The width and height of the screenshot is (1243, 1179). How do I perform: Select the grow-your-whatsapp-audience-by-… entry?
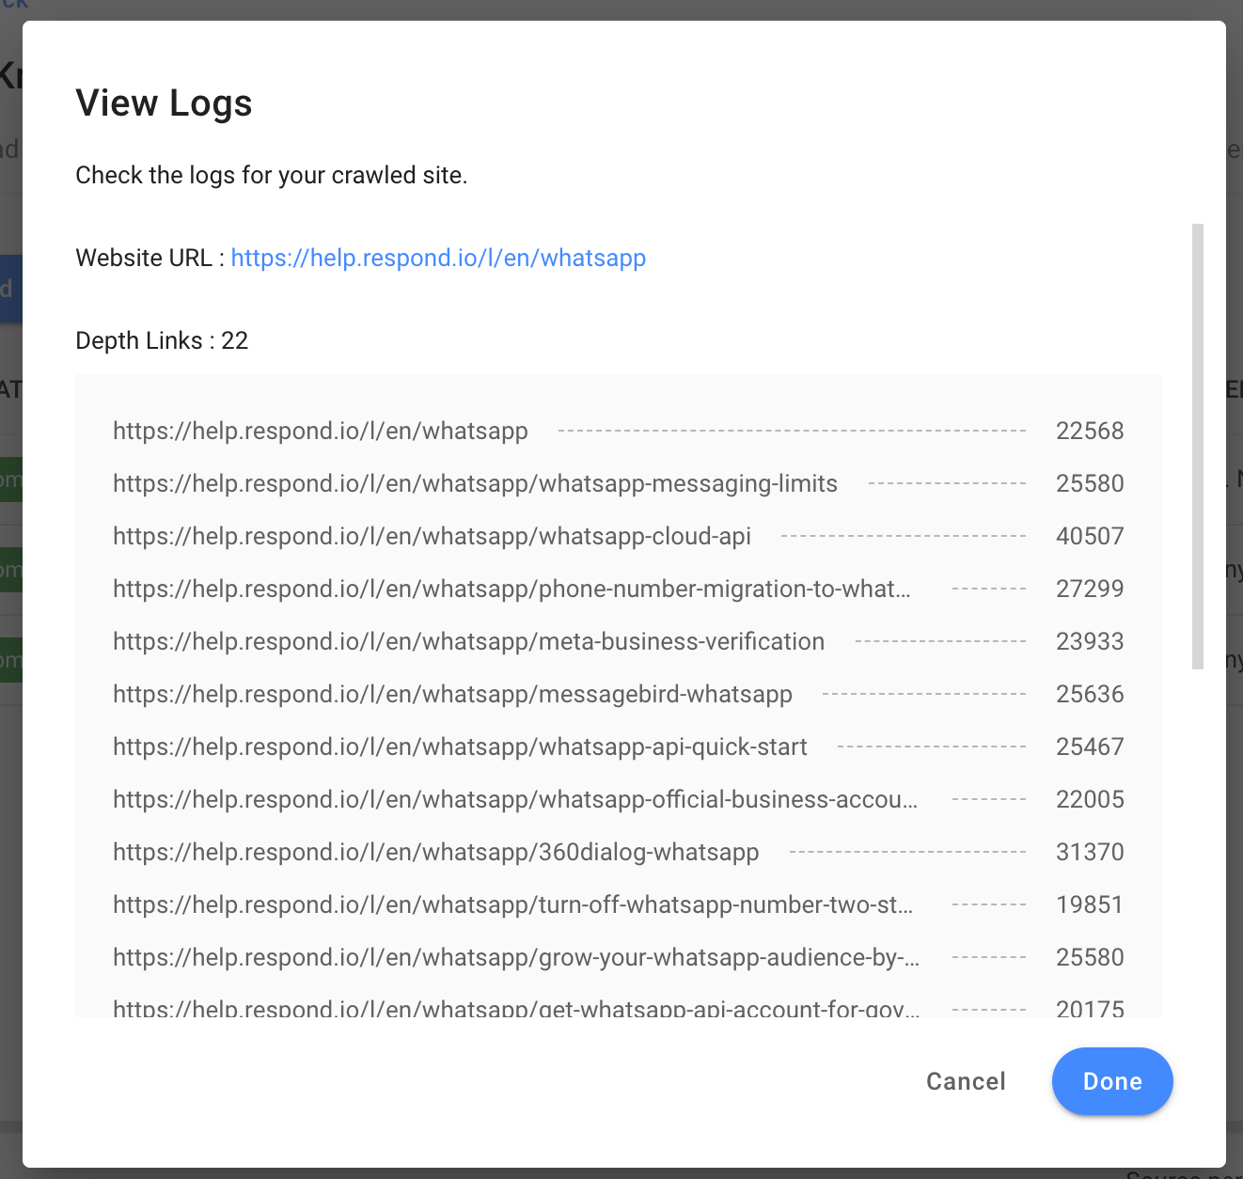click(516, 957)
